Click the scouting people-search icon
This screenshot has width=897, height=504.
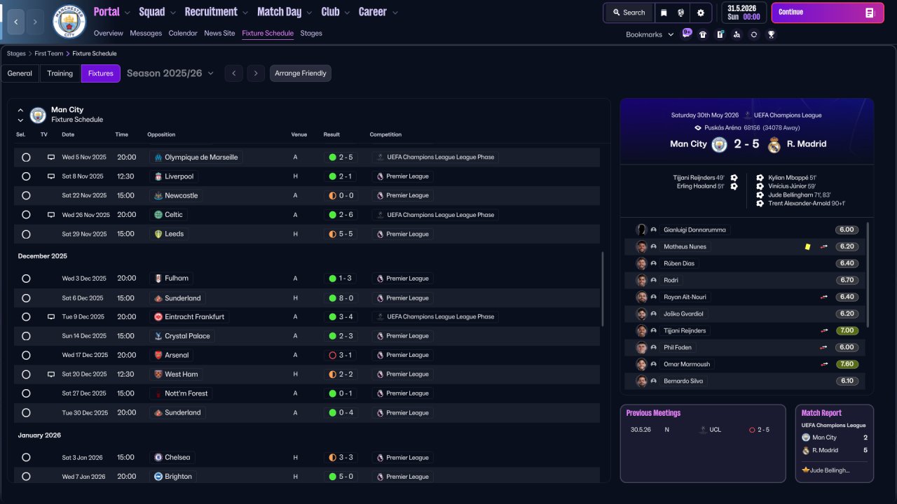coord(737,34)
